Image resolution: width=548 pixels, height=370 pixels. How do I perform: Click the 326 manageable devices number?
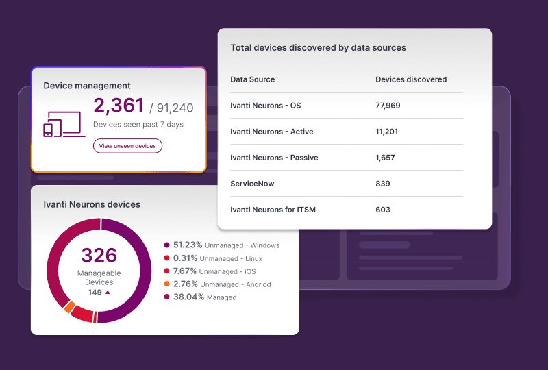click(x=99, y=256)
